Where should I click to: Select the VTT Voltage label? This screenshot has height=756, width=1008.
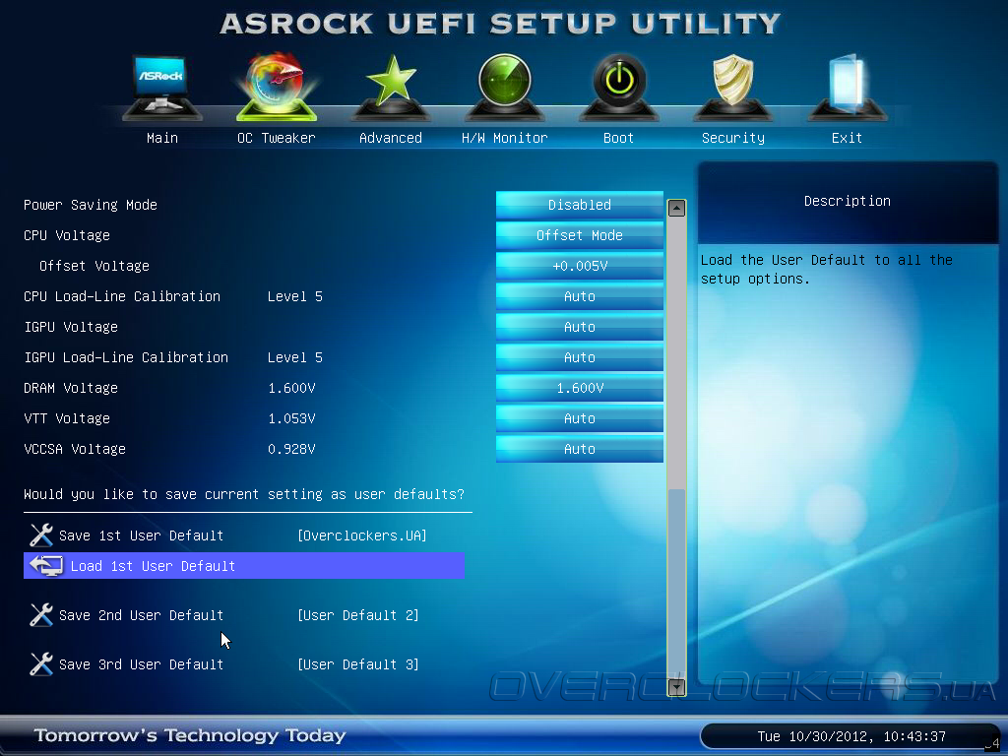click(67, 418)
